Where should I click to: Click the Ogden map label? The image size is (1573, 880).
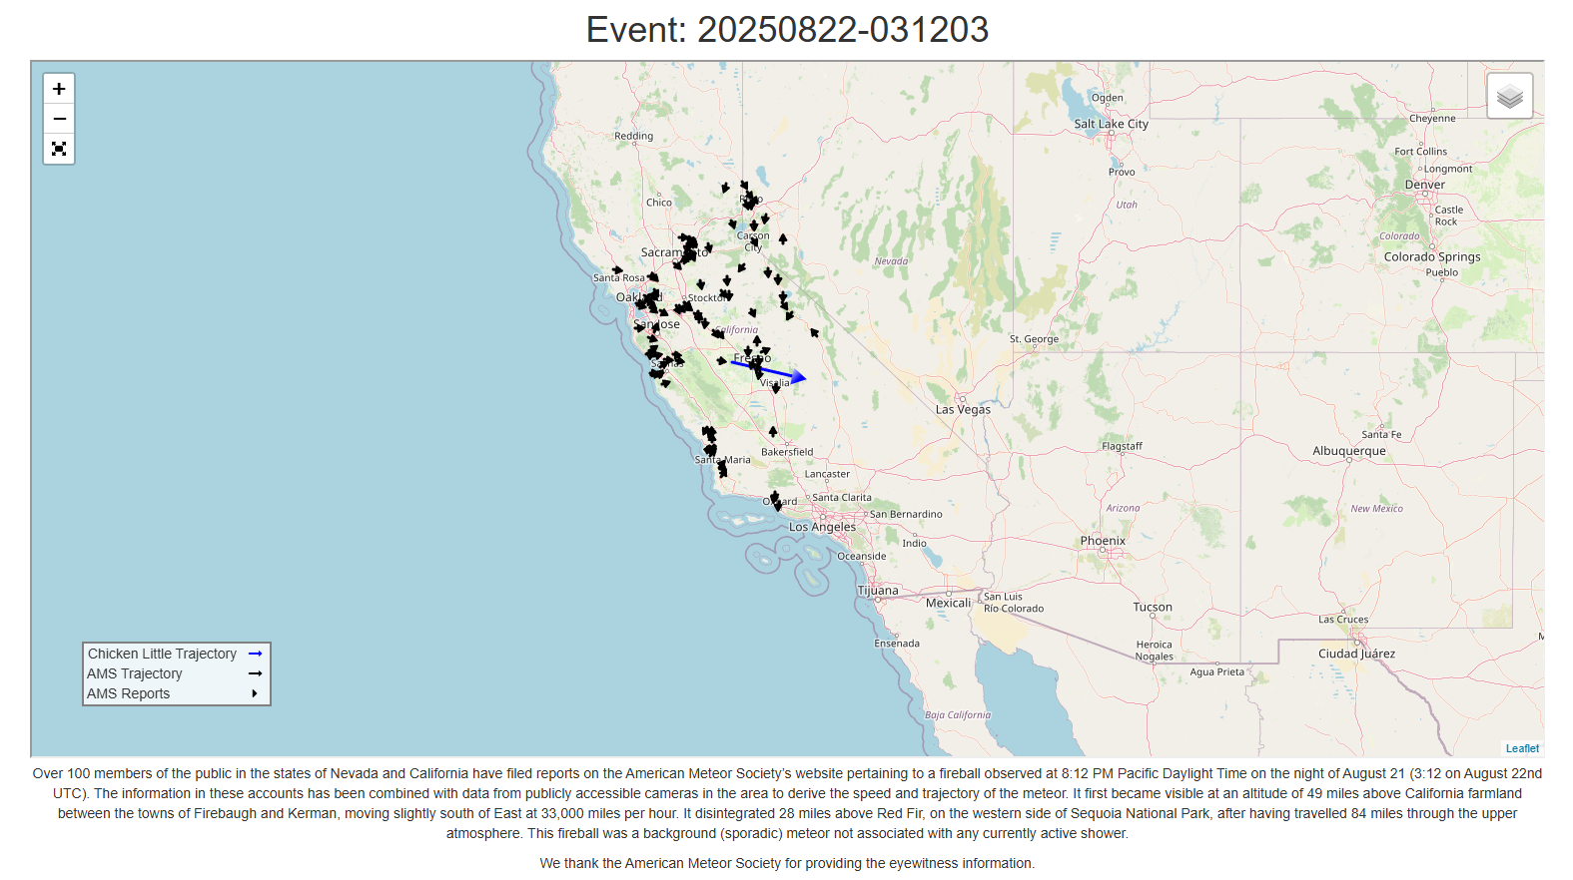coord(1108,98)
